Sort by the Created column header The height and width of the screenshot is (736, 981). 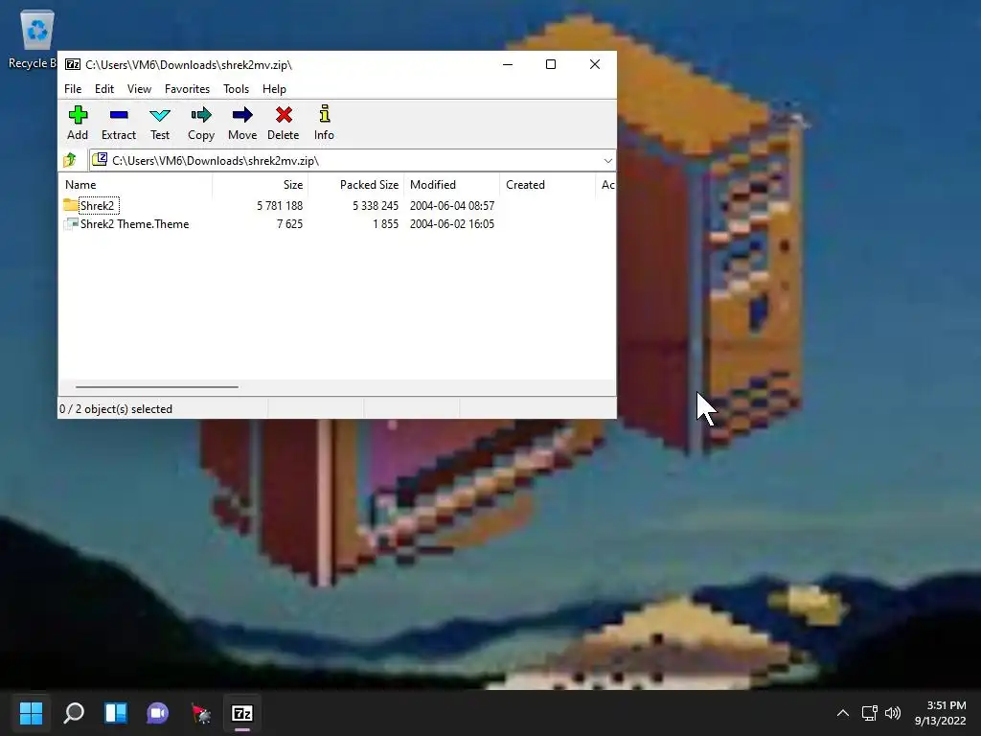(x=547, y=185)
